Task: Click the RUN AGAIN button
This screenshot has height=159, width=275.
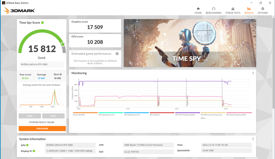Action: [x=42, y=128]
